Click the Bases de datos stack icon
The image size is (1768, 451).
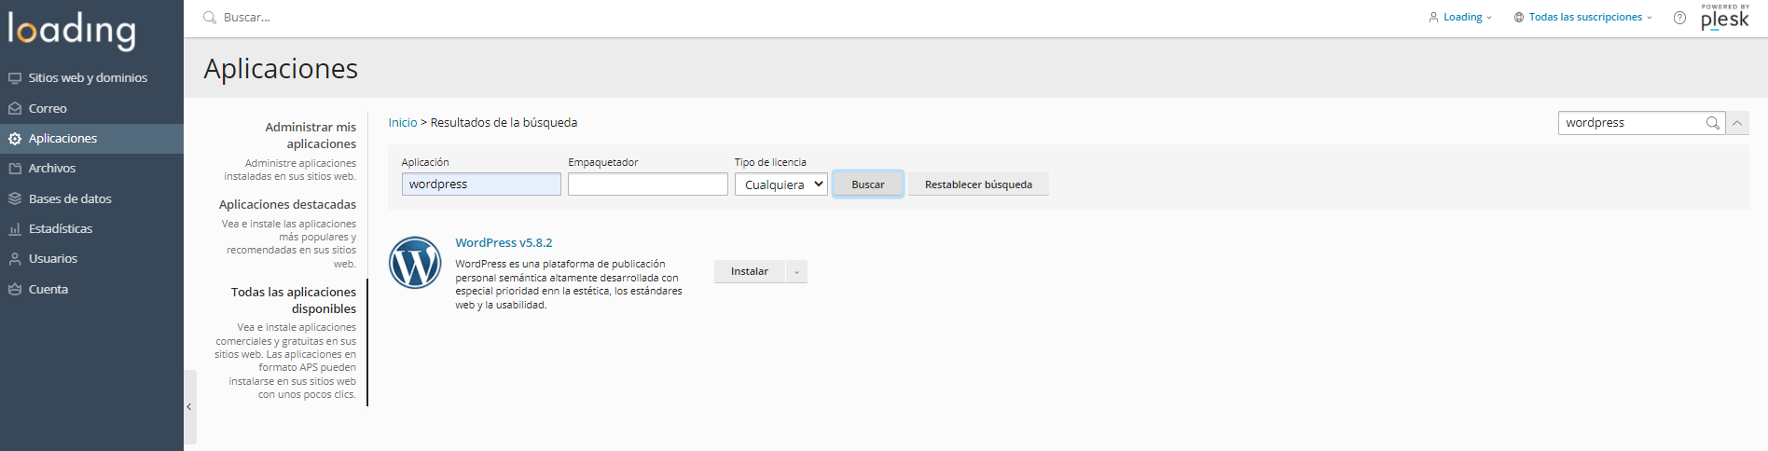pos(15,198)
